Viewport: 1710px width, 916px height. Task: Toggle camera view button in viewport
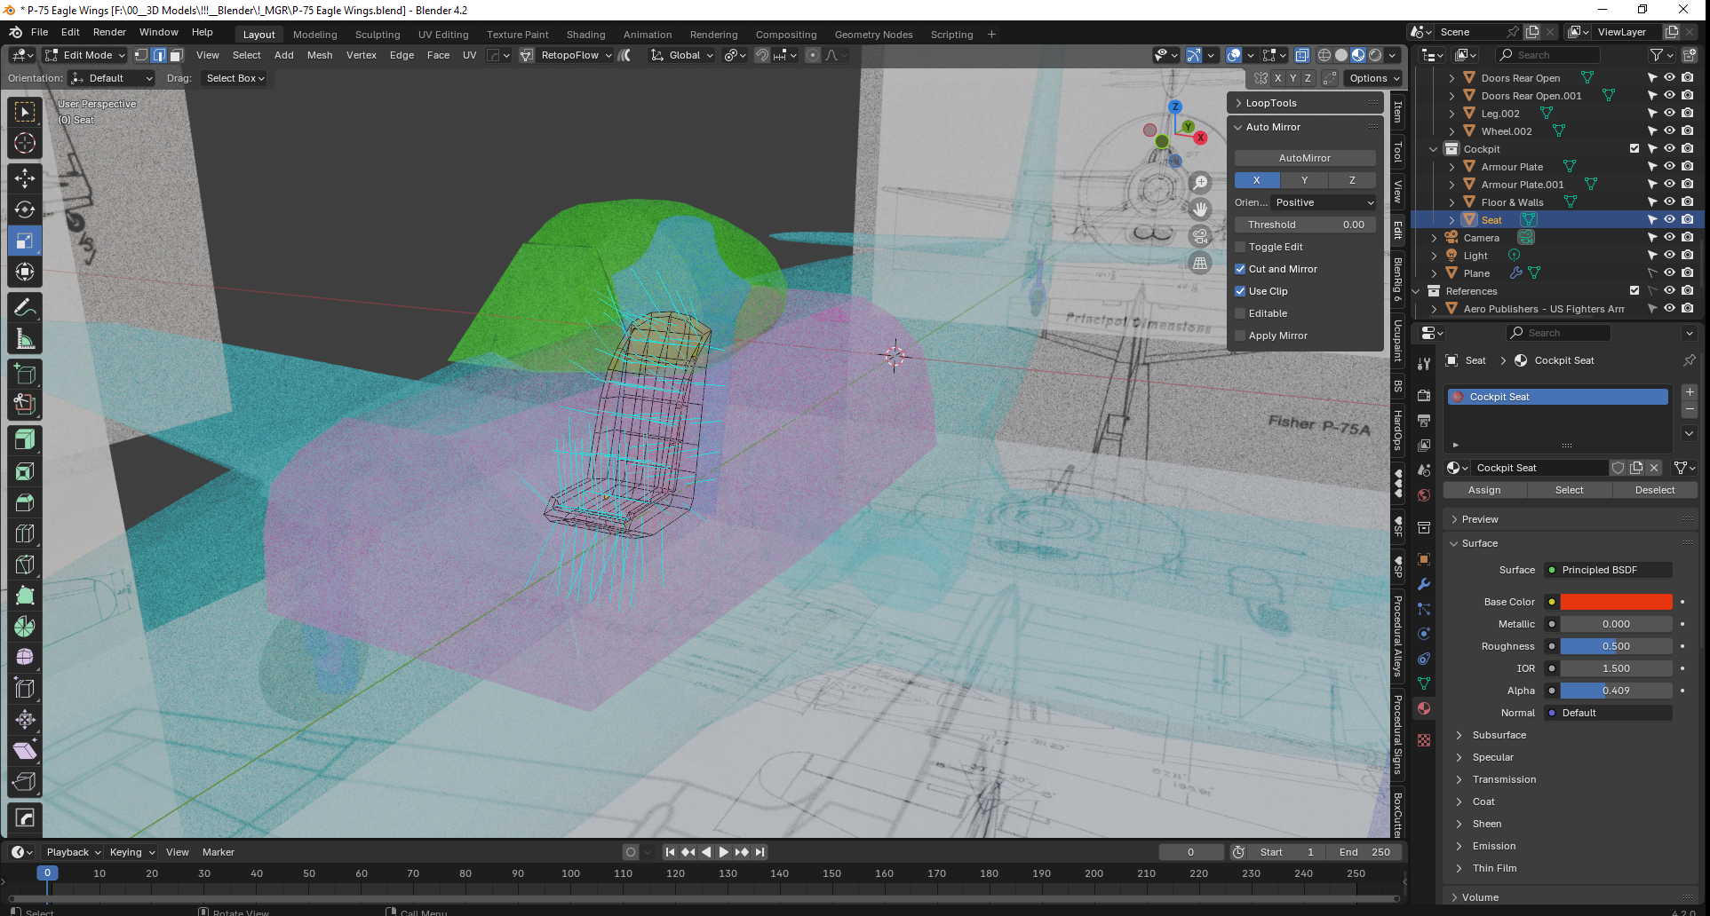point(1200,236)
